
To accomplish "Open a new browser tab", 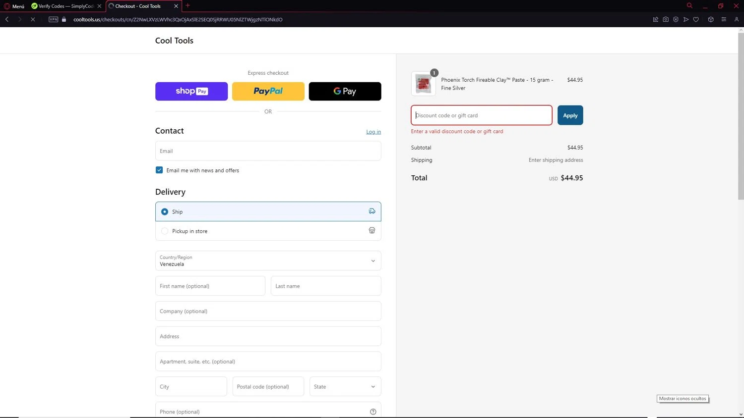I will pyautogui.click(x=187, y=6).
